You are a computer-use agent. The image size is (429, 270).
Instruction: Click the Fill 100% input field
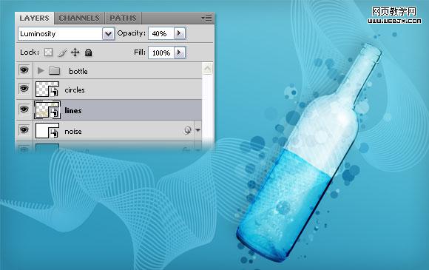click(x=161, y=53)
